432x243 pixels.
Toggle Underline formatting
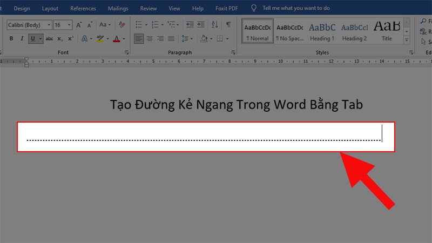pos(33,39)
